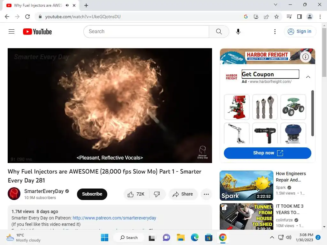
Task: Open taskbar Search box
Action: 129,237
